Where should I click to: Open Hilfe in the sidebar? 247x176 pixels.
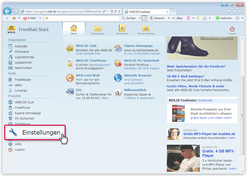click(x=18, y=144)
